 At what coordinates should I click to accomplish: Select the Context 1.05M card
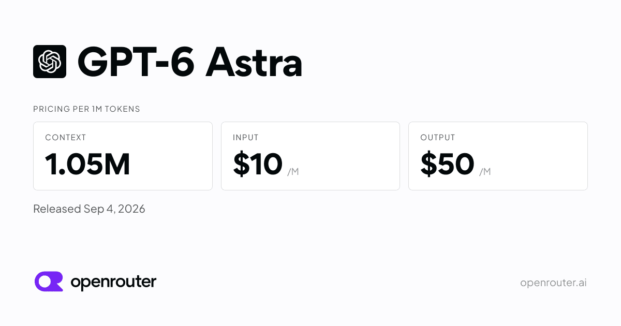coord(123,156)
